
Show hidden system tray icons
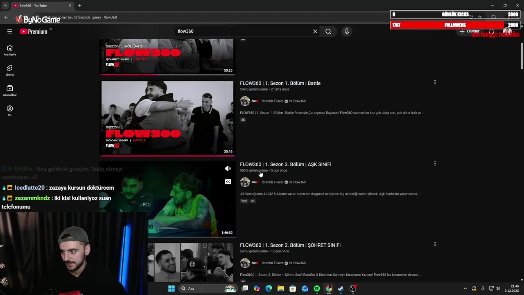pos(465,288)
